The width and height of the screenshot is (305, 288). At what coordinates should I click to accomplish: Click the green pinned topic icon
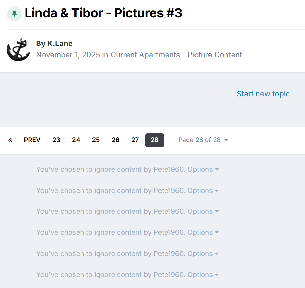14,14
